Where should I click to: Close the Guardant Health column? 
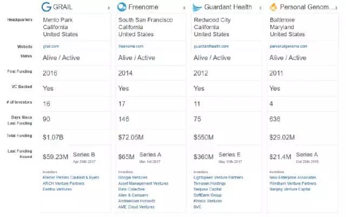[x=260, y=9]
